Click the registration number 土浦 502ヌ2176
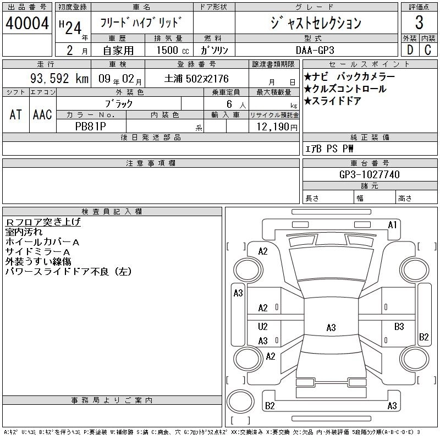 196,79
